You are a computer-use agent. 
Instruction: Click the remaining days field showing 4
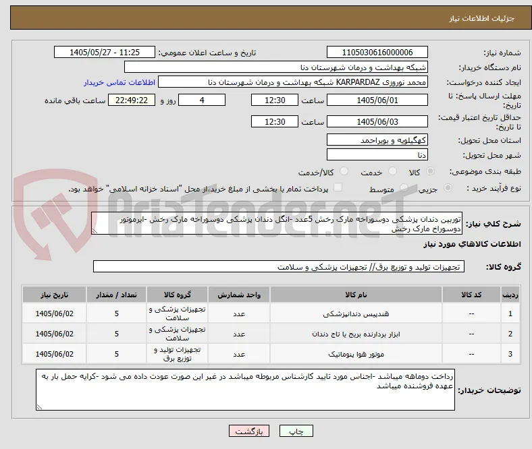pyautogui.click(x=202, y=100)
